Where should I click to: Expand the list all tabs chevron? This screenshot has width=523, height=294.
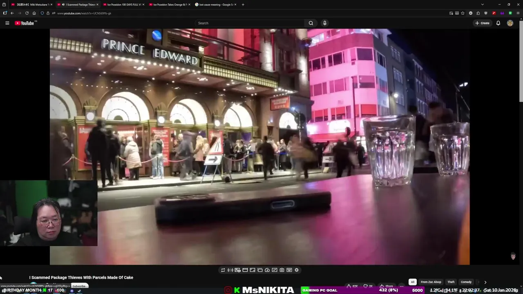pos(482,4)
